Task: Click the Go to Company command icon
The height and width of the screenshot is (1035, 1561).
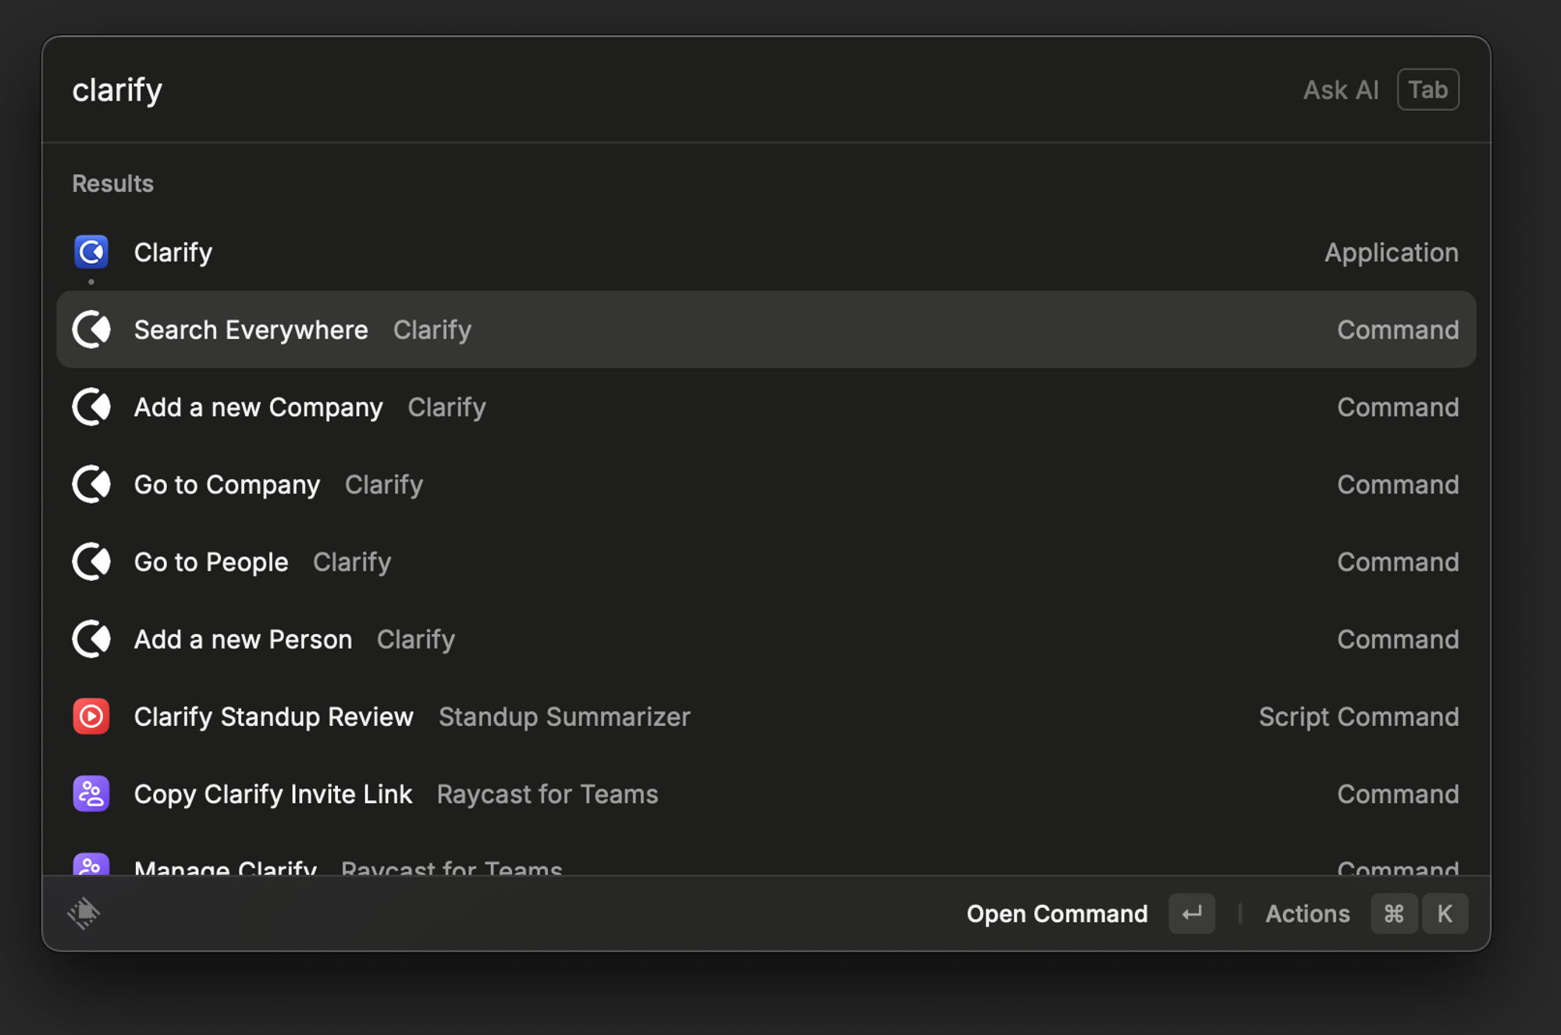Action: (91, 484)
